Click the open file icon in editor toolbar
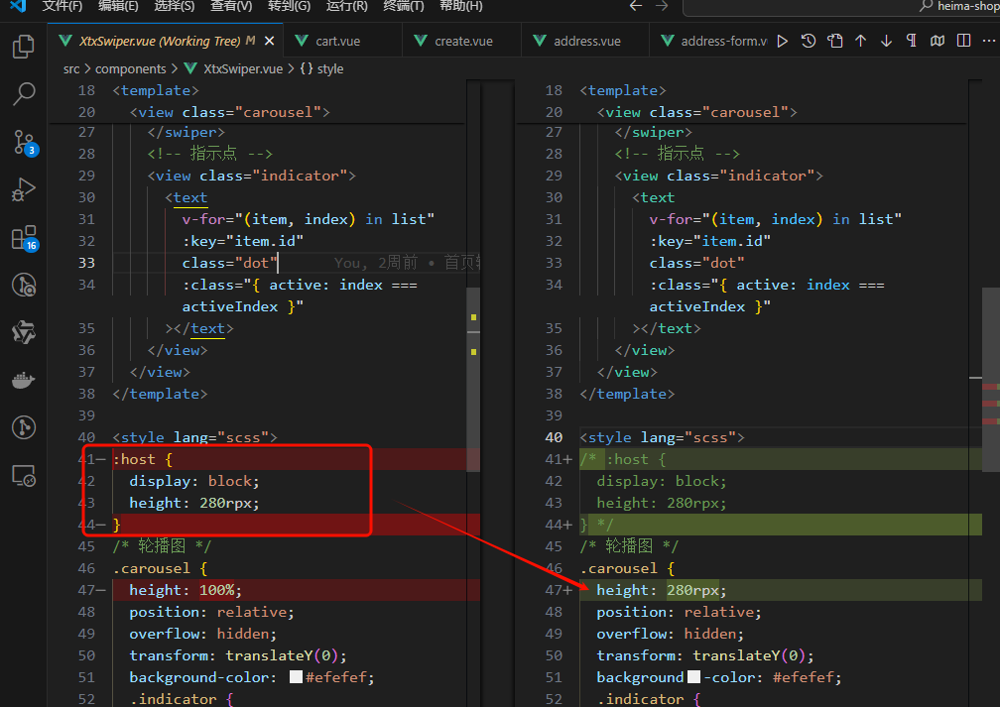Image resolution: width=1000 pixels, height=707 pixels. point(835,41)
